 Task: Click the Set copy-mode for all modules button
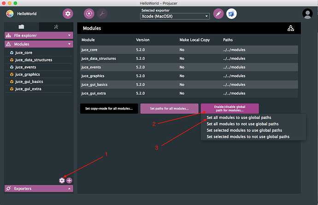[109, 108]
